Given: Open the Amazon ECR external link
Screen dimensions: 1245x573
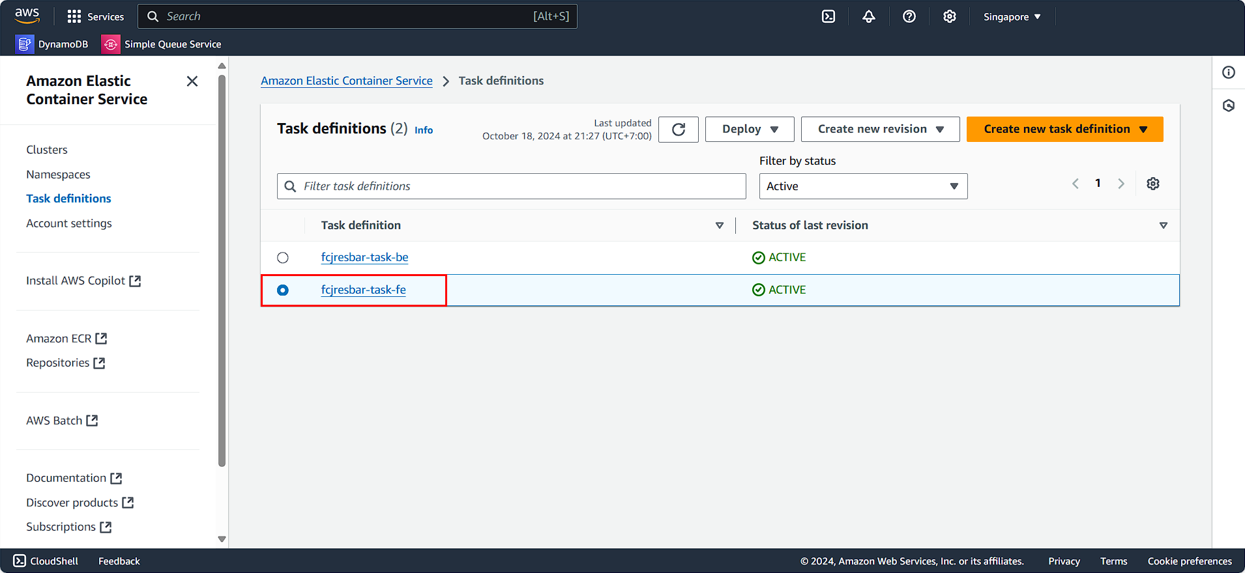Looking at the screenshot, I should [66, 339].
